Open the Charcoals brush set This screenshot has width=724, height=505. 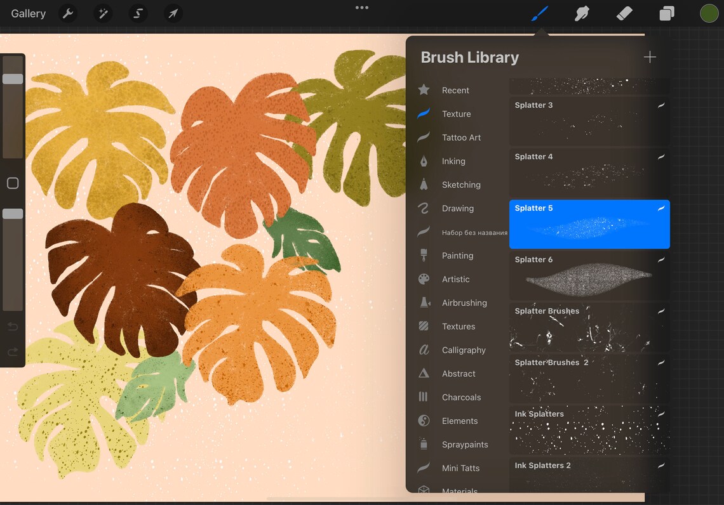(x=461, y=397)
